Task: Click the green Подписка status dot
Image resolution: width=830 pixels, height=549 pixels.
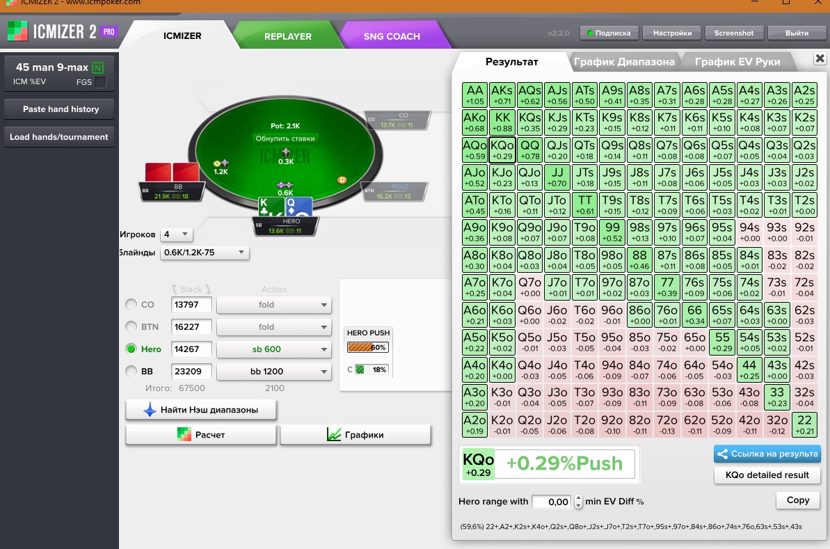Action: pos(590,33)
